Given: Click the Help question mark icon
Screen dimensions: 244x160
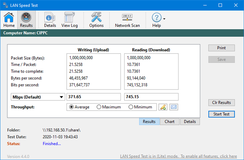Looking at the screenshot, I should (x=157, y=17).
